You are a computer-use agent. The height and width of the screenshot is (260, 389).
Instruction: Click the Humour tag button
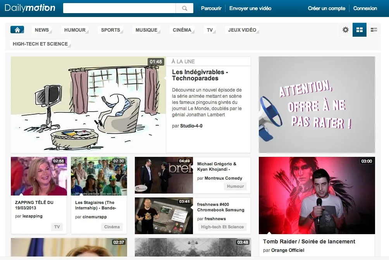[235, 186]
